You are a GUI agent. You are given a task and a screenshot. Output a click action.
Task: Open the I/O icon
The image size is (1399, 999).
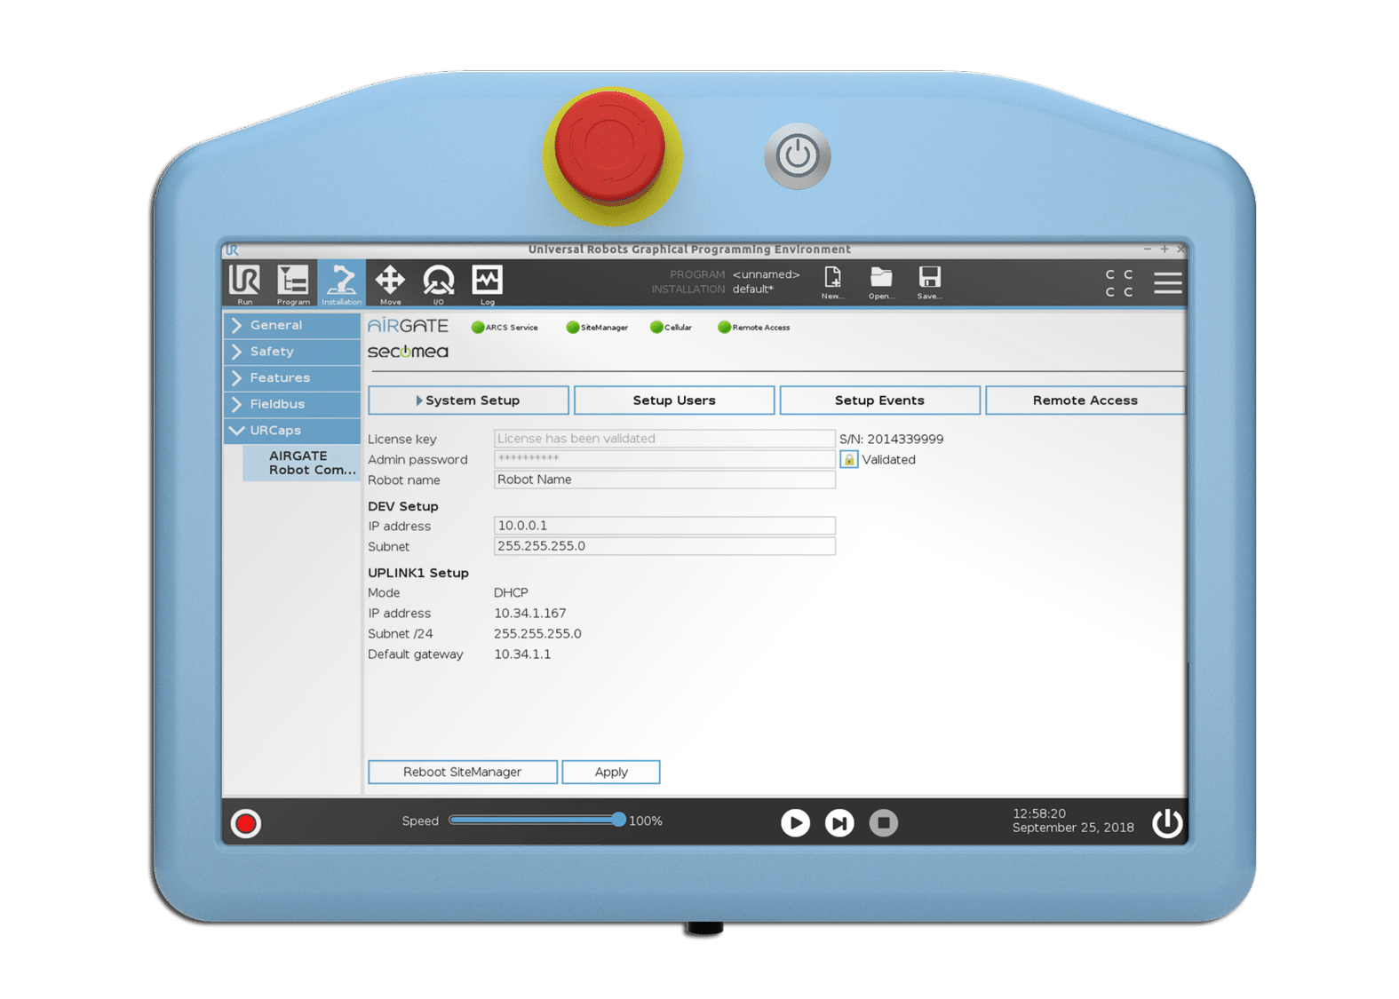[x=438, y=283]
